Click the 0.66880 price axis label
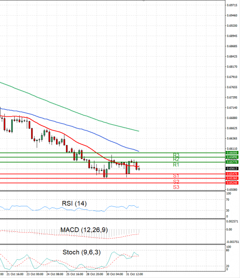This screenshot has width=240, height=278. coord(232,118)
